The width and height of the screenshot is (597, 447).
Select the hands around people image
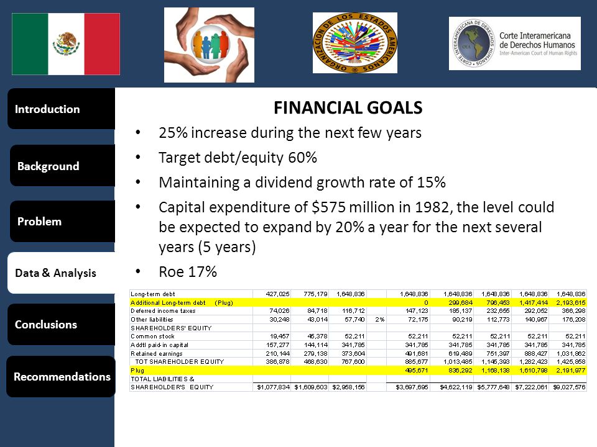click(209, 45)
